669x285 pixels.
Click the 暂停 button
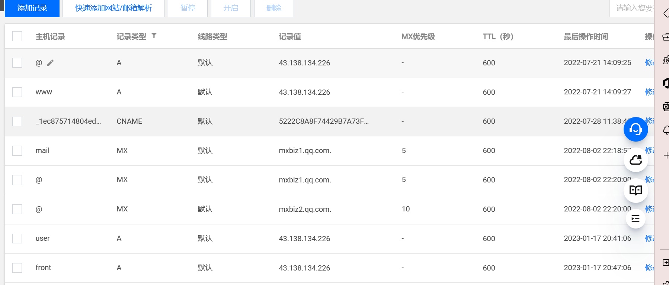(188, 8)
